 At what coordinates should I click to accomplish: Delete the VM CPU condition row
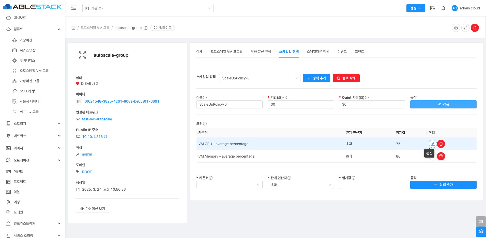(441, 144)
